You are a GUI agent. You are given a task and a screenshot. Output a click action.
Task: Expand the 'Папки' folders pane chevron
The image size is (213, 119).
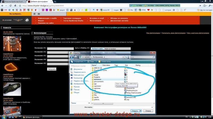[x=89, y=103]
